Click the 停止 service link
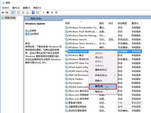 pos(27,31)
